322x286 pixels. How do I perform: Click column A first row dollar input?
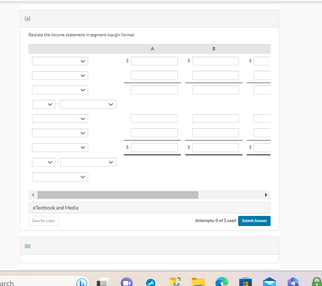click(154, 61)
